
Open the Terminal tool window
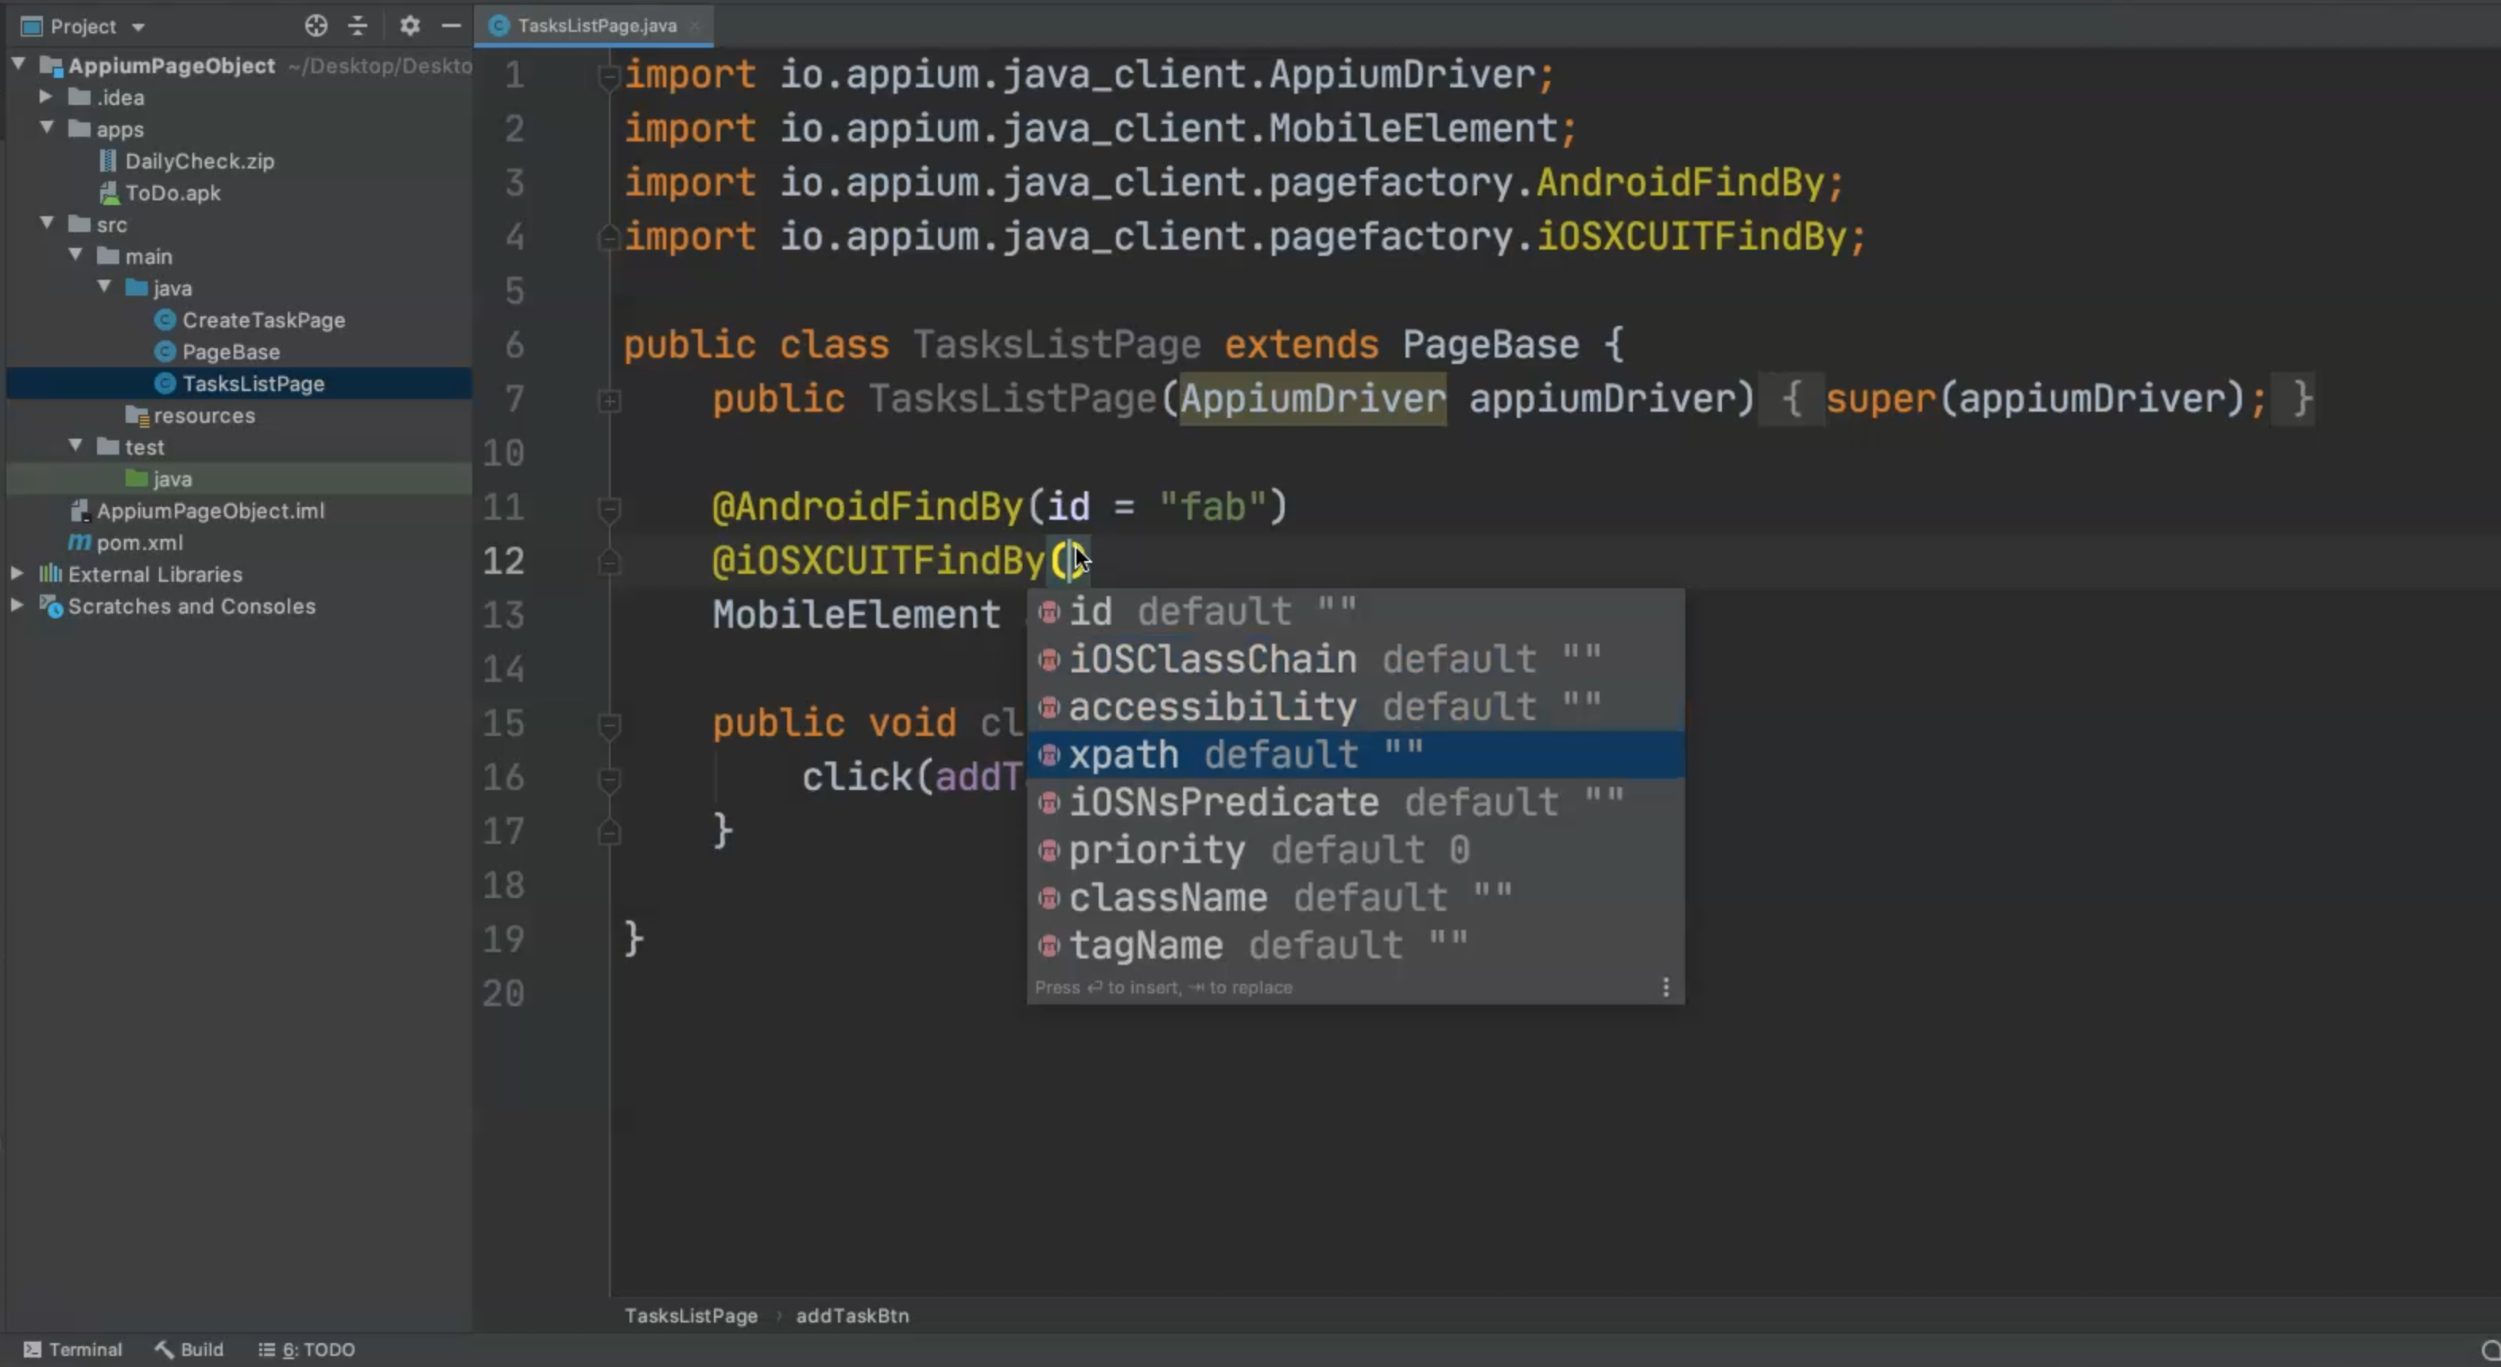click(73, 1350)
